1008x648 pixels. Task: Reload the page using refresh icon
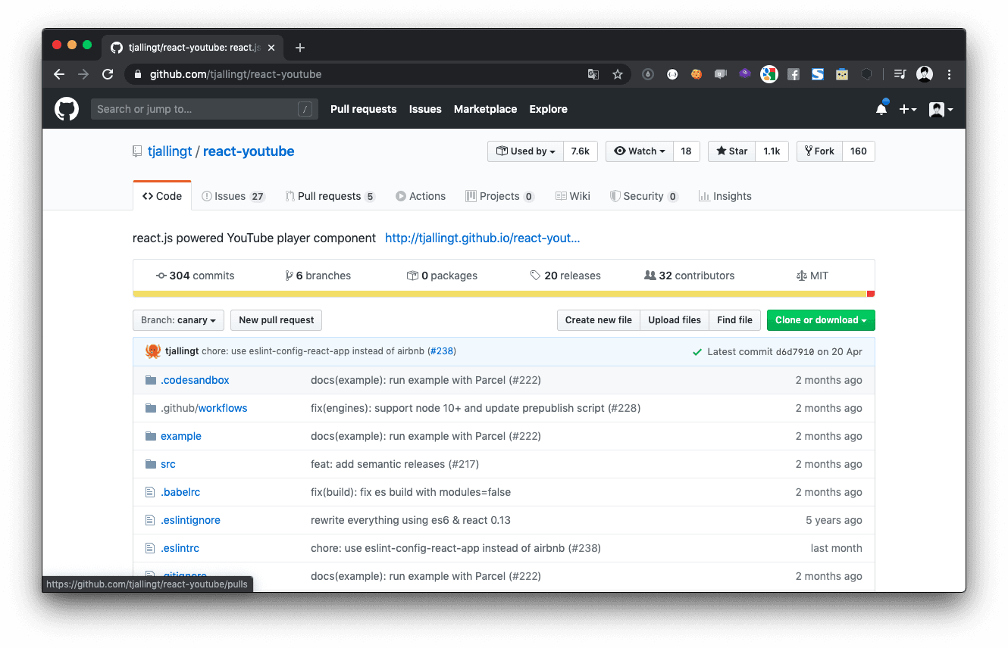coord(108,74)
